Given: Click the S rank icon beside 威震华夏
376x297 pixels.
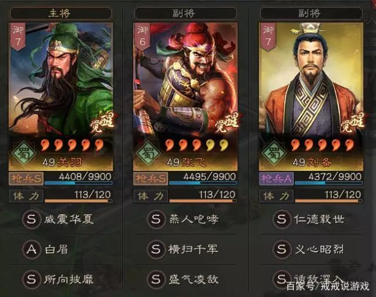Looking at the screenshot, I should pos(31,219).
